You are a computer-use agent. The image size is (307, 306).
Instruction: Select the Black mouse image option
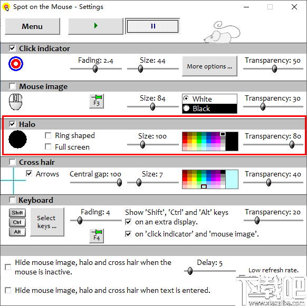209,108
